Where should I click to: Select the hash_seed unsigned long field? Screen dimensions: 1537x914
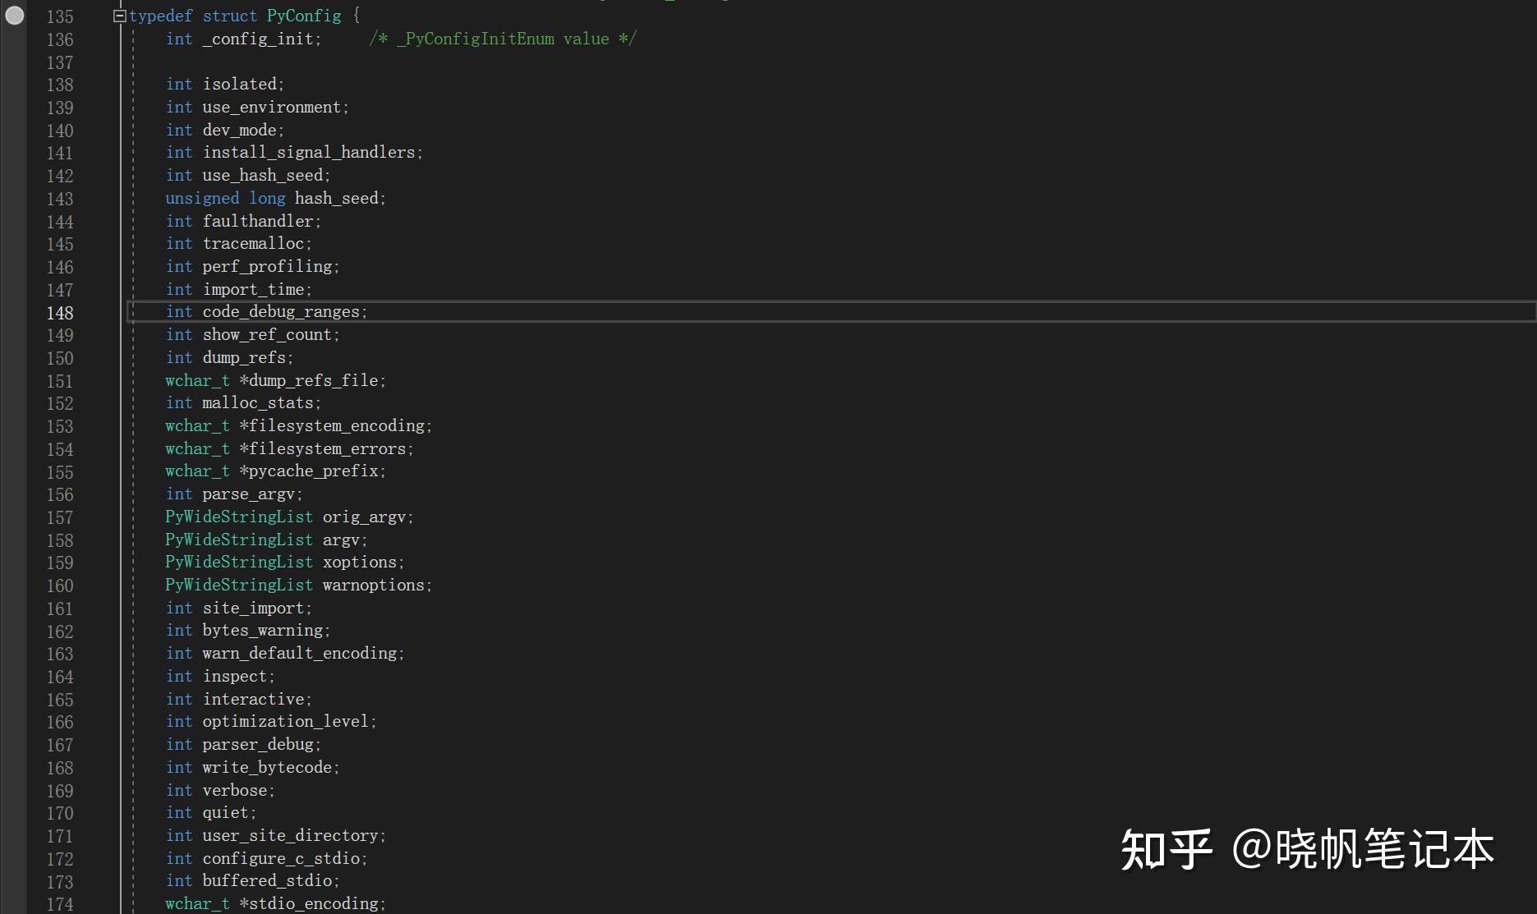[338, 198]
